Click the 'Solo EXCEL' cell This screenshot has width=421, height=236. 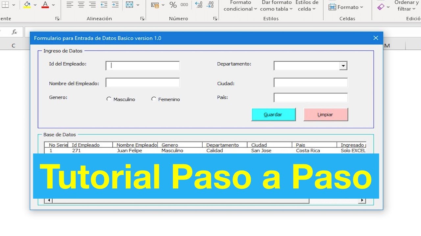353,150
